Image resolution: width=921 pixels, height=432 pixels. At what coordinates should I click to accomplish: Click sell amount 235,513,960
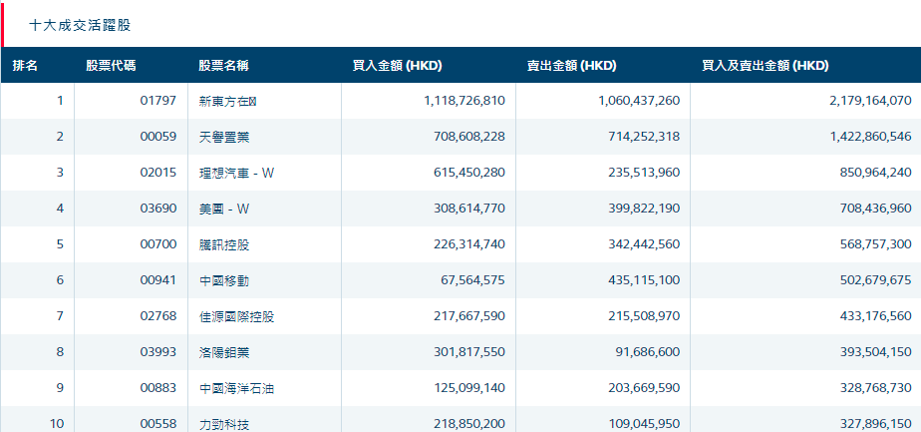click(x=644, y=173)
